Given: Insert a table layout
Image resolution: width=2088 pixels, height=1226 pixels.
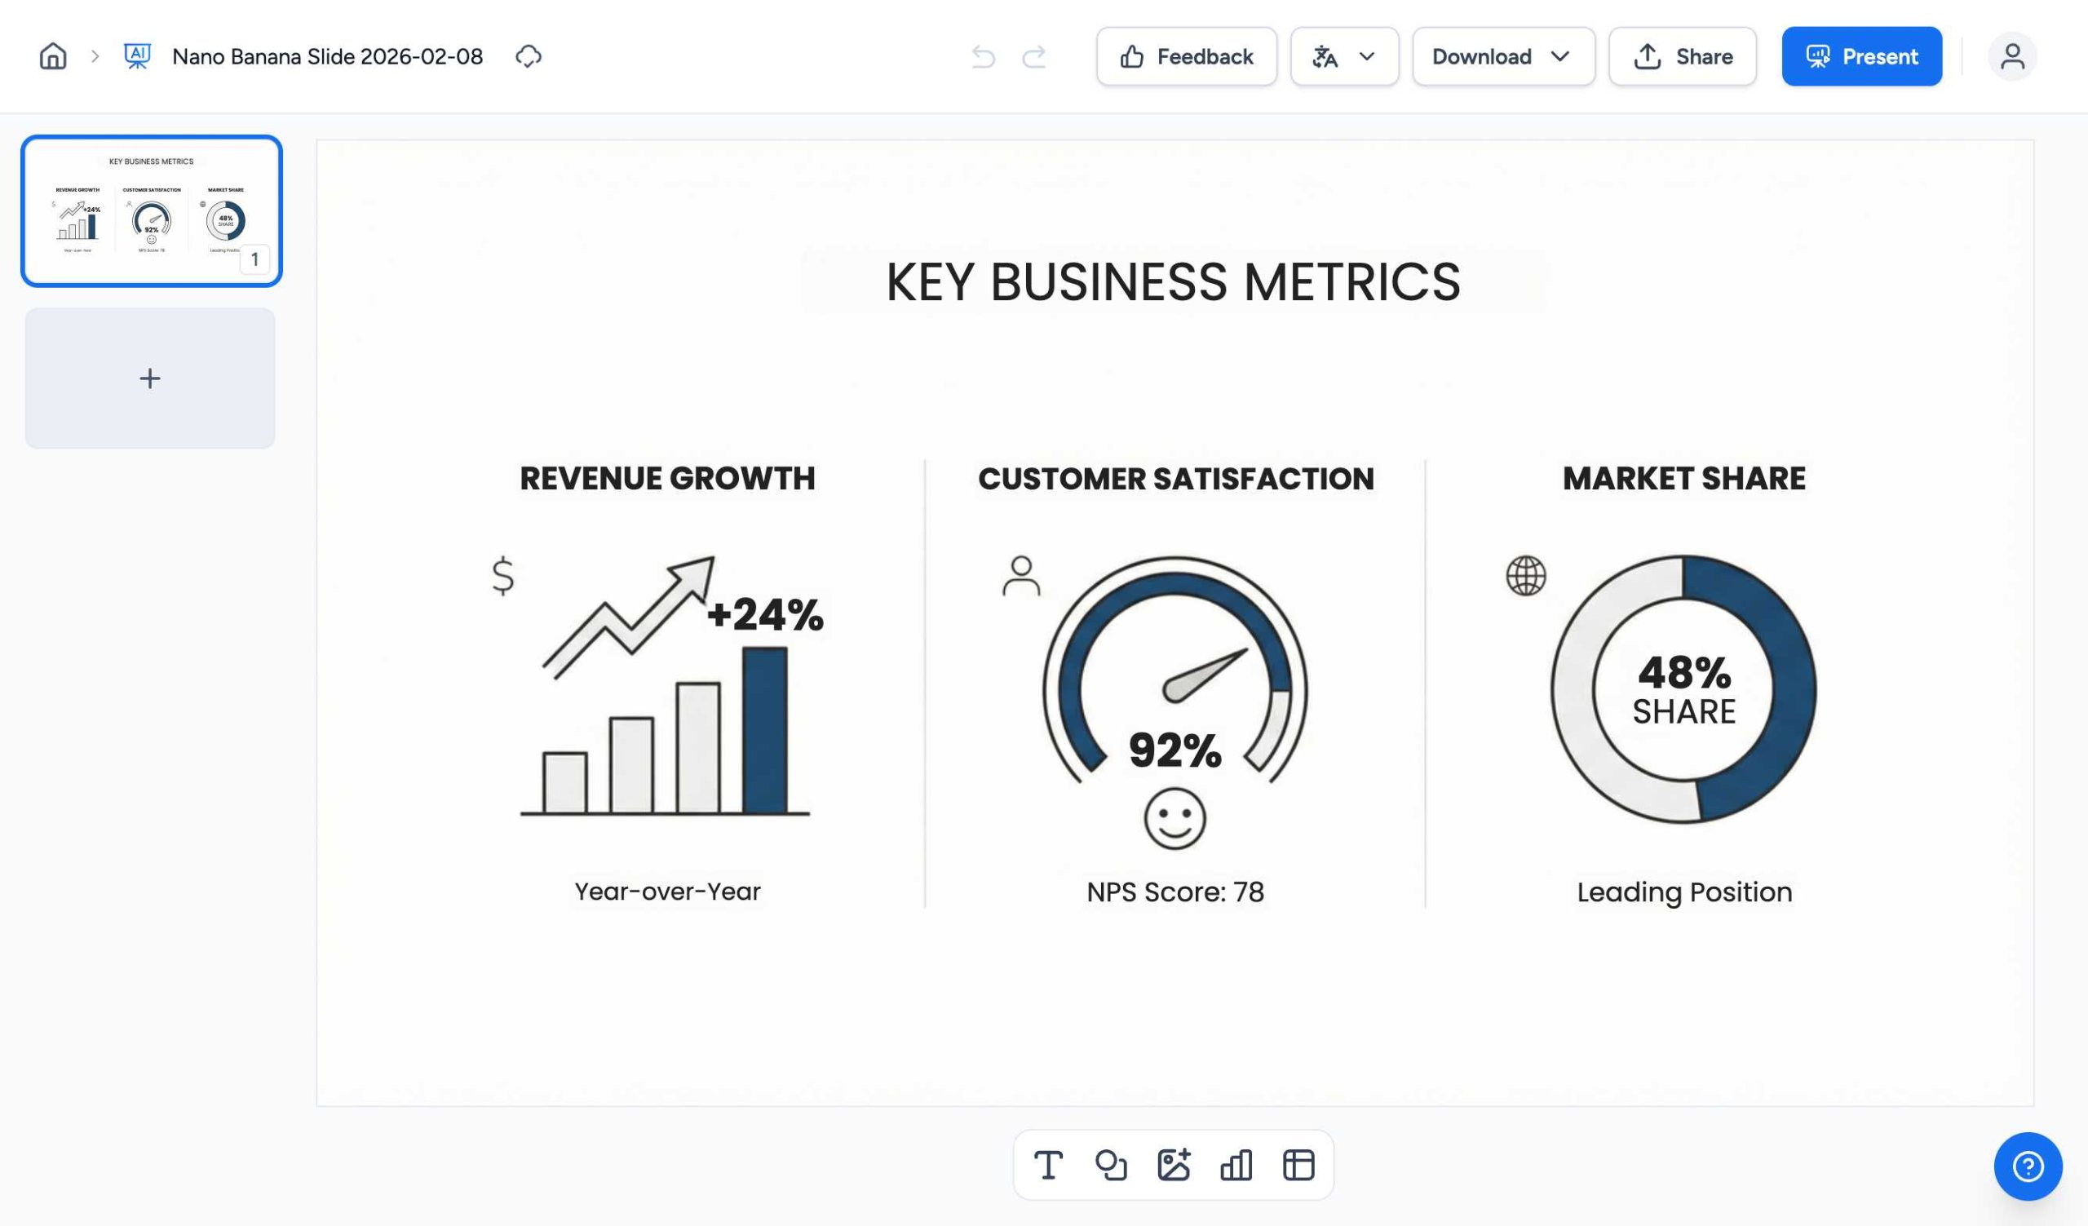Looking at the screenshot, I should (1297, 1165).
